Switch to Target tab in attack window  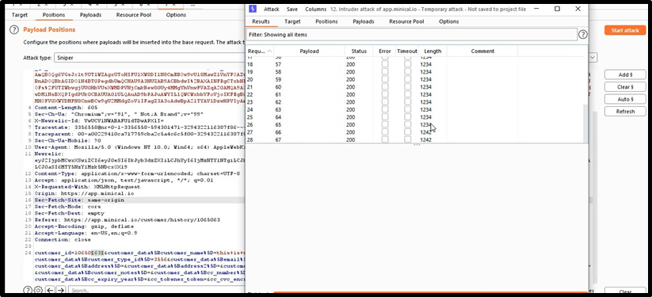coord(292,21)
